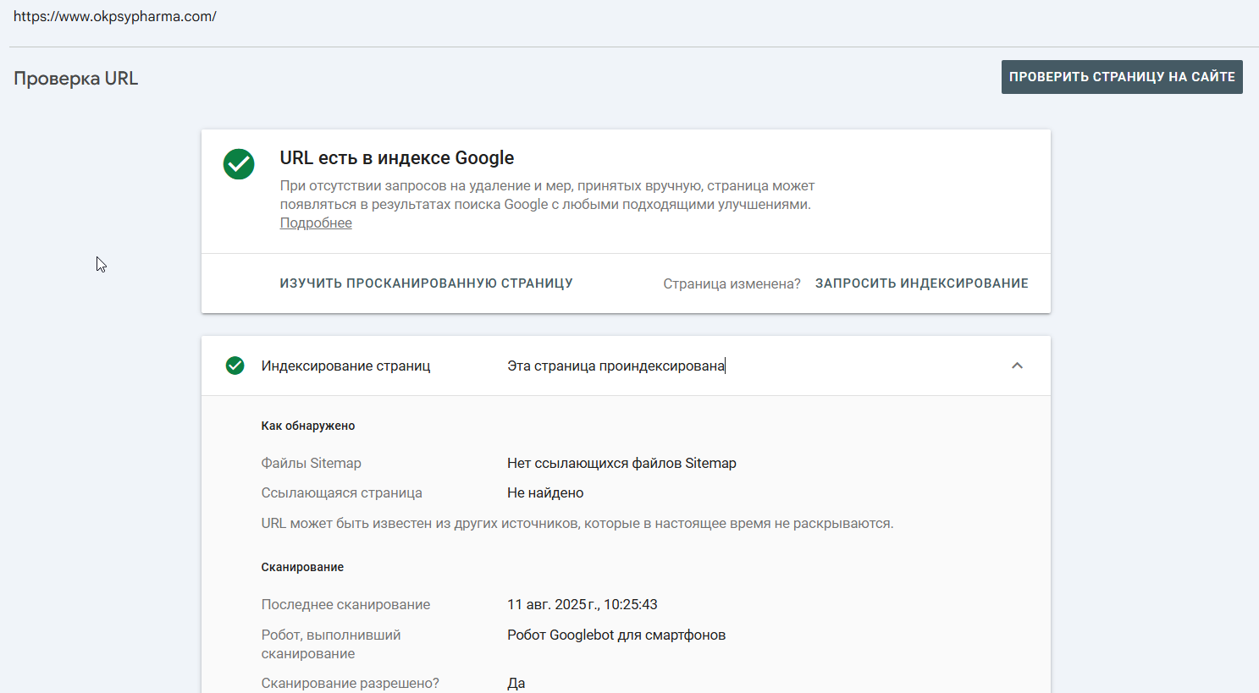Click the Не найдено referring page value
The image size is (1259, 693).
(x=545, y=492)
